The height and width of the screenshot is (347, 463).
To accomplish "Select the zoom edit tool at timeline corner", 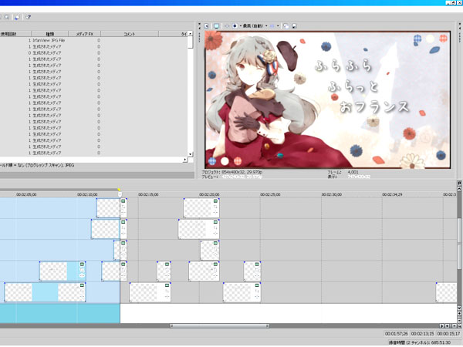I will click(x=459, y=325).
